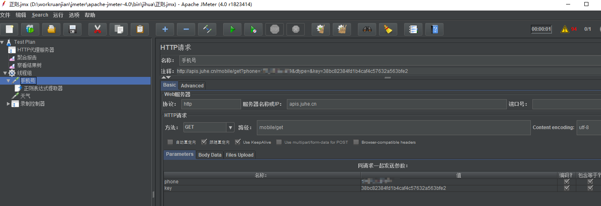Open the 方法 GET method dropdown
This screenshot has height=206, width=601.
[x=230, y=127]
